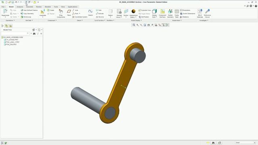Expand the Get Data group dropdown
Viewport: 258px width, 145px height.
click(x=29, y=21)
